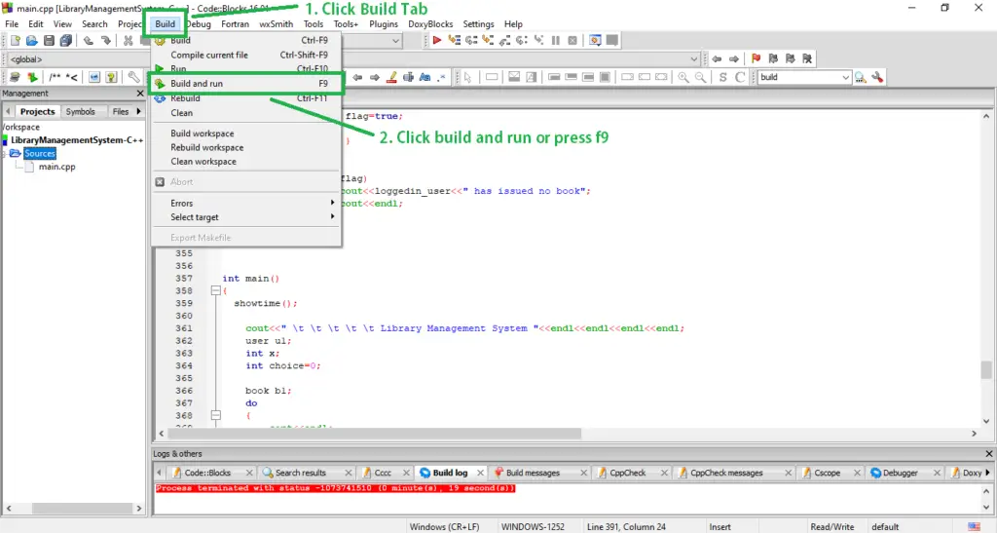Open the Plugins menu

tap(384, 23)
